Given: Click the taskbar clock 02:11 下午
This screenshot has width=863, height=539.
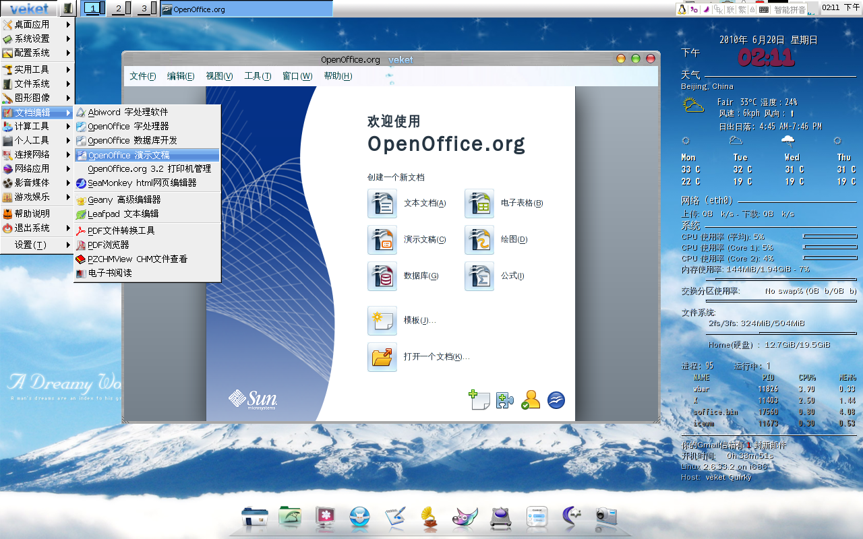Looking at the screenshot, I should (x=841, y=7).
